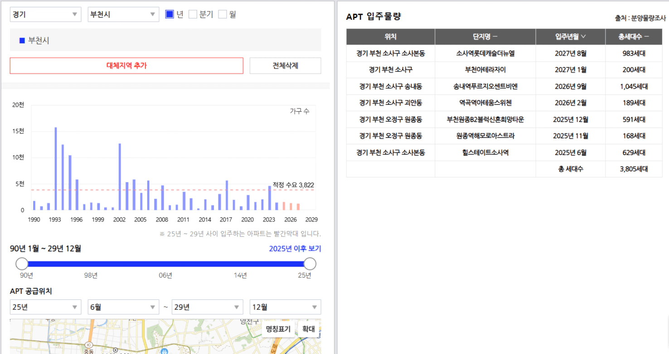
Task: Click the 168세대 household count cell
Action: (x=634, y=136)
